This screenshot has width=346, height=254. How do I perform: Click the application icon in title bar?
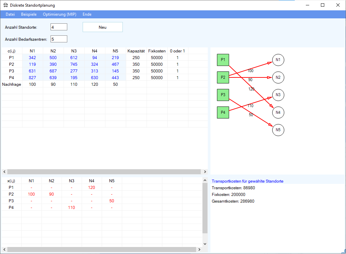click(x=5, y=5)
